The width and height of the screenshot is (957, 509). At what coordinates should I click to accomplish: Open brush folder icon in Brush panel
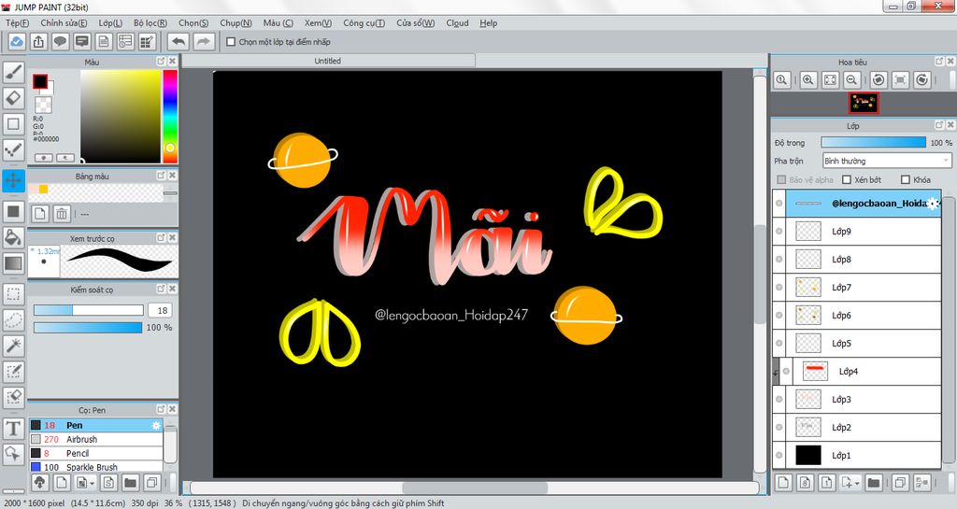click(x=130, y=484)
